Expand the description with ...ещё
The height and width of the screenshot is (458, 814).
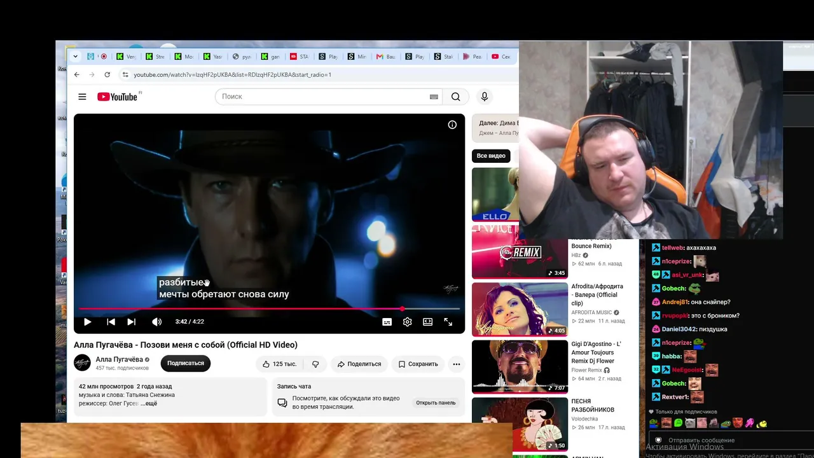(x=149, y=403)
